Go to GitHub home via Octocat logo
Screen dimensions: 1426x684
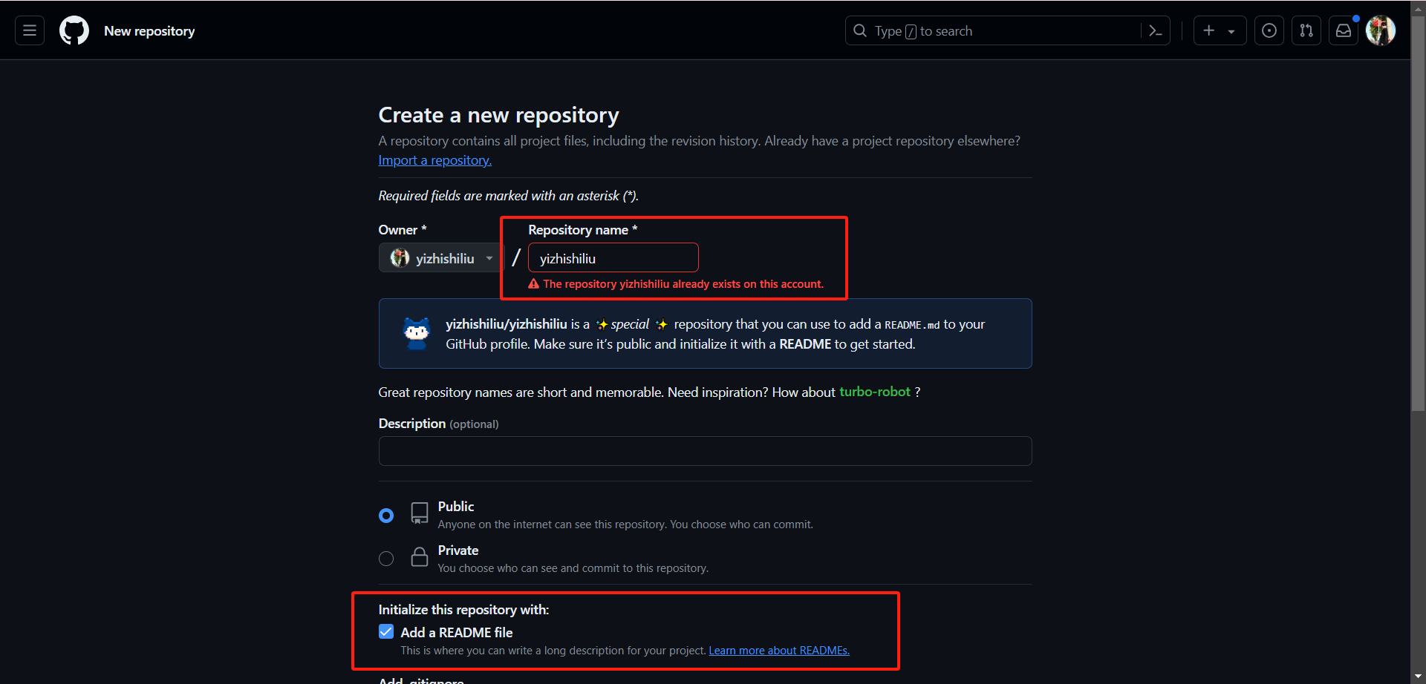click(74, 30)
